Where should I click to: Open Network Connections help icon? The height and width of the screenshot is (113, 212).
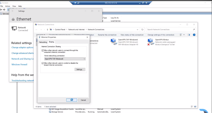[194, 35]
